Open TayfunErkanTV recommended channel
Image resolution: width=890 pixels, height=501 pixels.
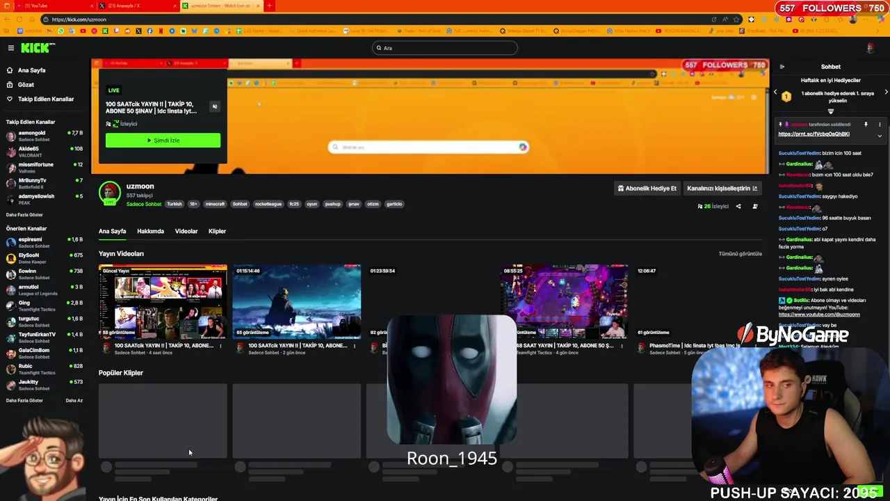tap(43, 337)
